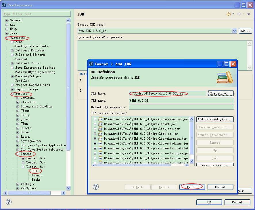Screen dimensions: 255x210
Task: Select JDK under Tomcat 6.x
Action: (34, 171)
